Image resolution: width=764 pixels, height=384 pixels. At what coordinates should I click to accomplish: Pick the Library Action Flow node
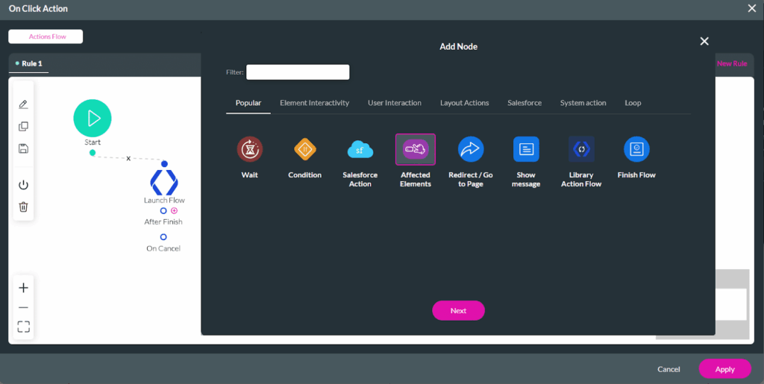(581, 149)
